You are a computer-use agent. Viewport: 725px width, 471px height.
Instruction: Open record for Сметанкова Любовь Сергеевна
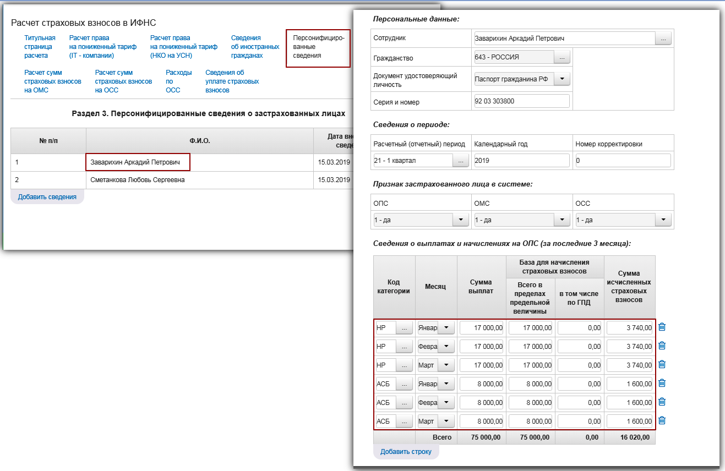pyautogui.click(x=137, y=180)
